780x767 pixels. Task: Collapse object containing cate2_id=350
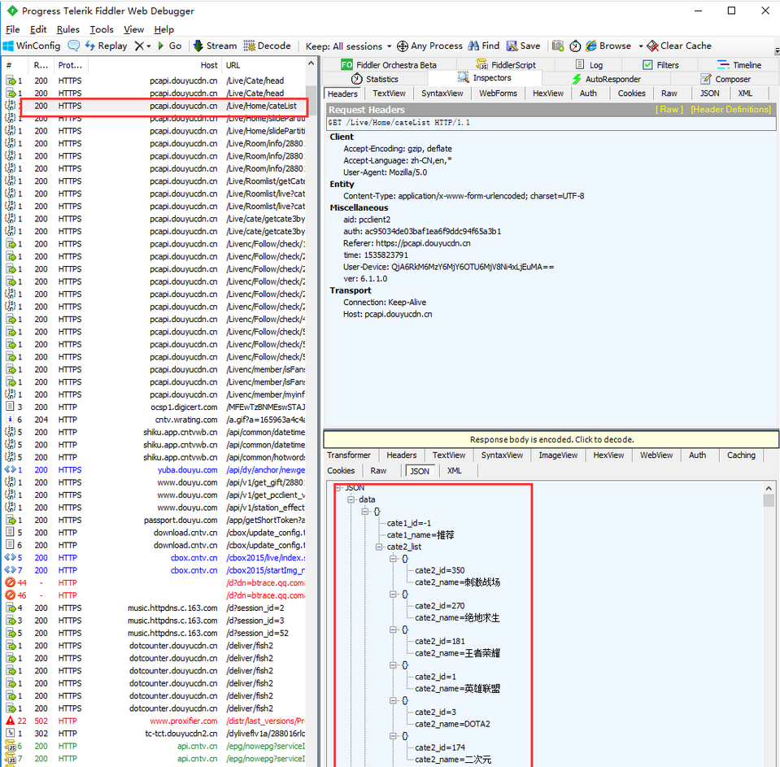(393, 559)
